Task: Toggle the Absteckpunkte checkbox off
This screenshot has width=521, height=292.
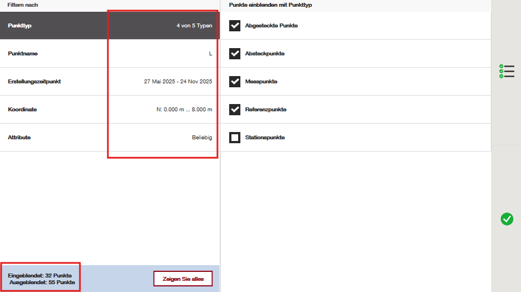Action: point(235,54)
